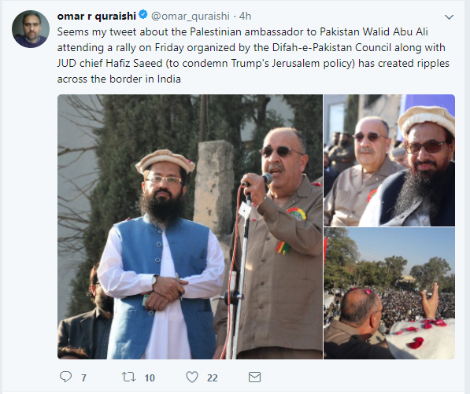This screenshot has height=394, width=470.
Task: Open omar r quraishi's profile avatar
Action: (31, 29)
